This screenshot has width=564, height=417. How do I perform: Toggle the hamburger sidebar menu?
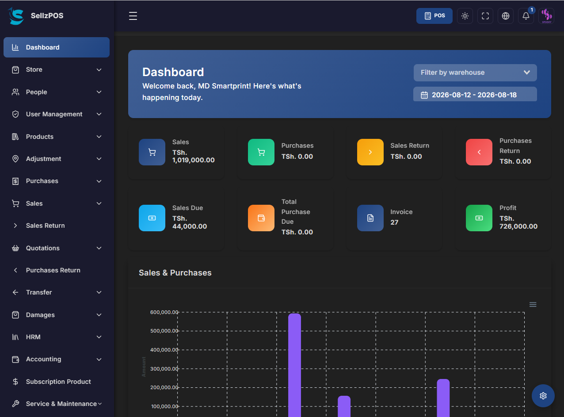133,16
